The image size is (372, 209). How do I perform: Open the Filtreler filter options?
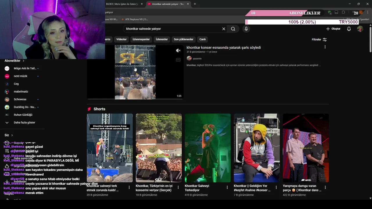319,39
